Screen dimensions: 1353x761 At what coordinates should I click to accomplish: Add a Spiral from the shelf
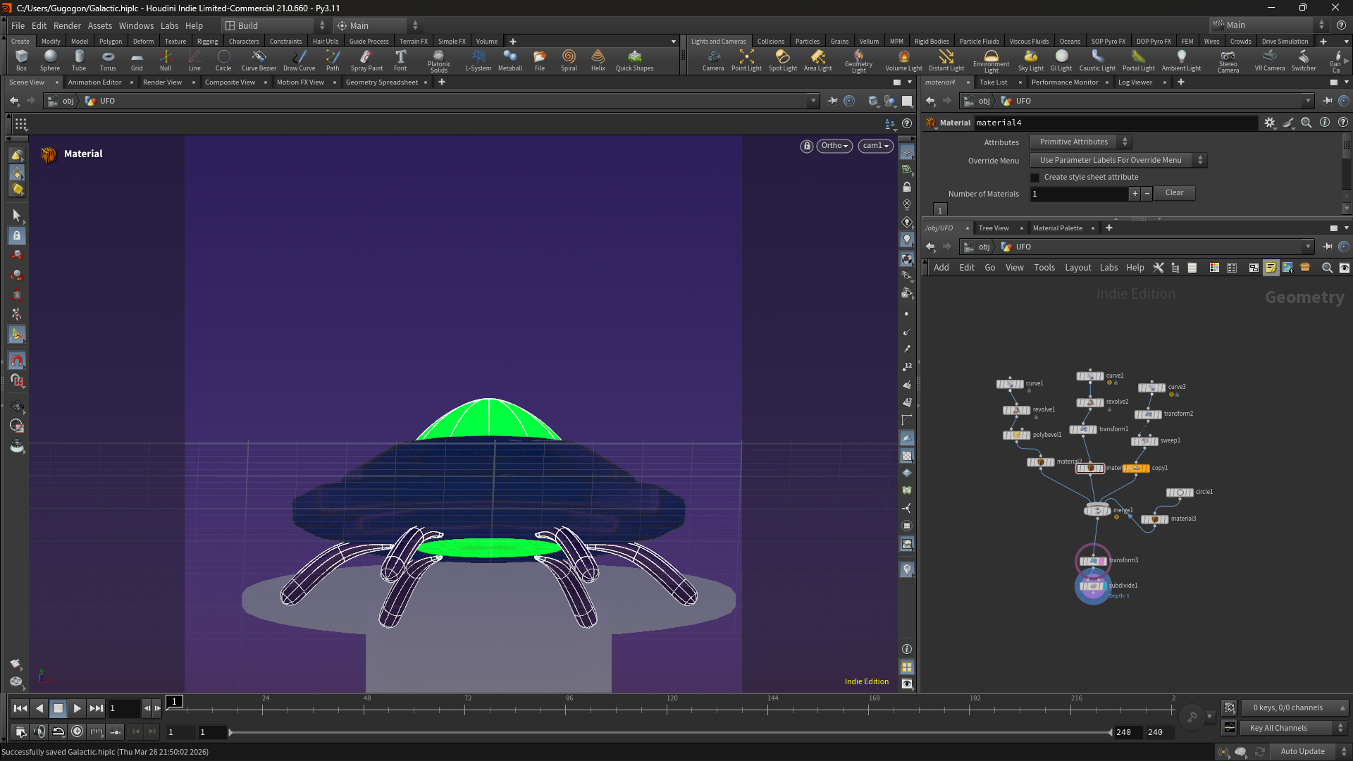pyautogui.click(x=569, y=60)
